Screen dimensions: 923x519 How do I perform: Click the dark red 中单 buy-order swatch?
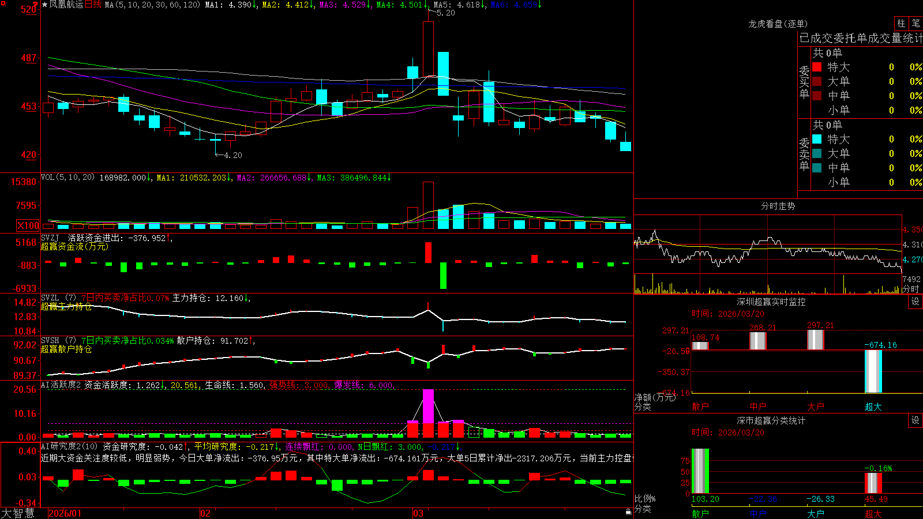click(x=817, y=96)
